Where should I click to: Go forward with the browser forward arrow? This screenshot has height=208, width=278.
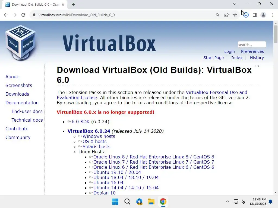click(15, 15)
